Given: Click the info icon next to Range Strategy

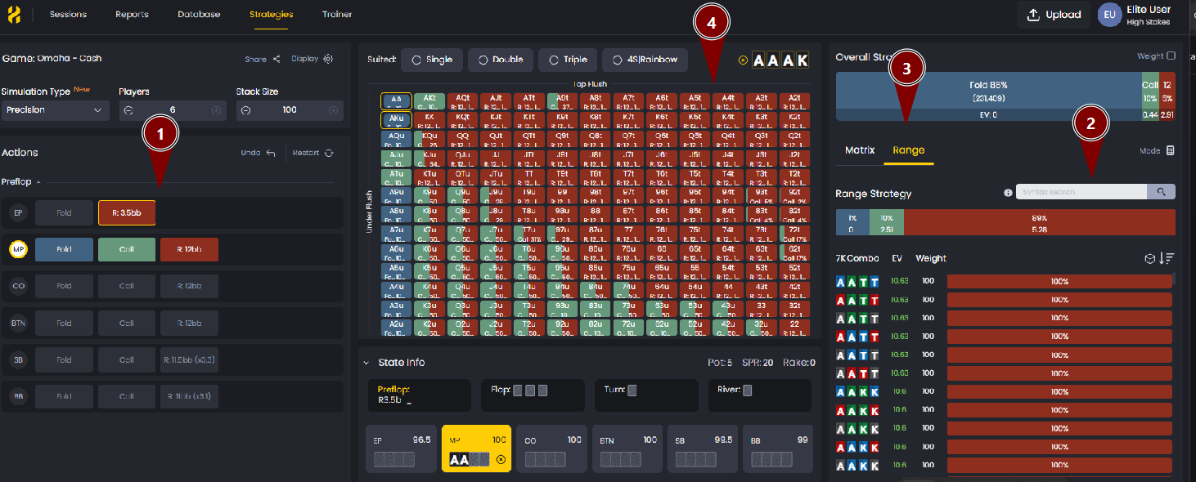Looking at the screenshot, I should click(1005, 192).
